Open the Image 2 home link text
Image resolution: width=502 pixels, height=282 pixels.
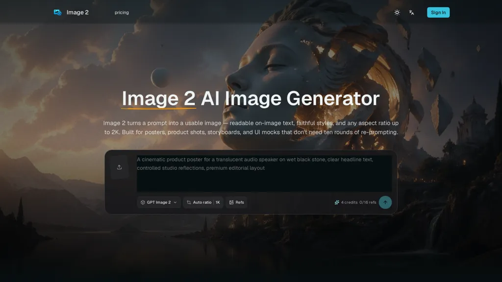[x=77, y=12]
